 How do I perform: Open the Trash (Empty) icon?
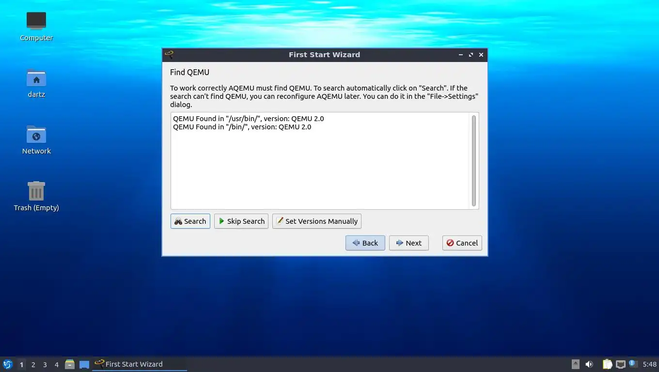pyautogui.click(x=36, y=197)
